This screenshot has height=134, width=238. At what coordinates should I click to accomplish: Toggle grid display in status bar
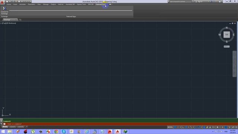(175, 127)
